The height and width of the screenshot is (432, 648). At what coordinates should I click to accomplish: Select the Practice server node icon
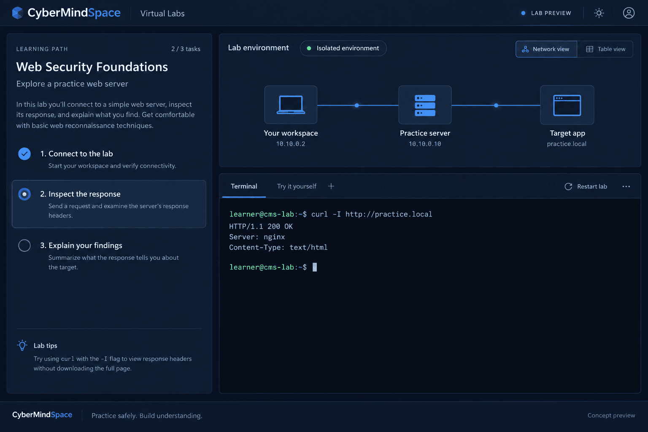pos(425,105)
